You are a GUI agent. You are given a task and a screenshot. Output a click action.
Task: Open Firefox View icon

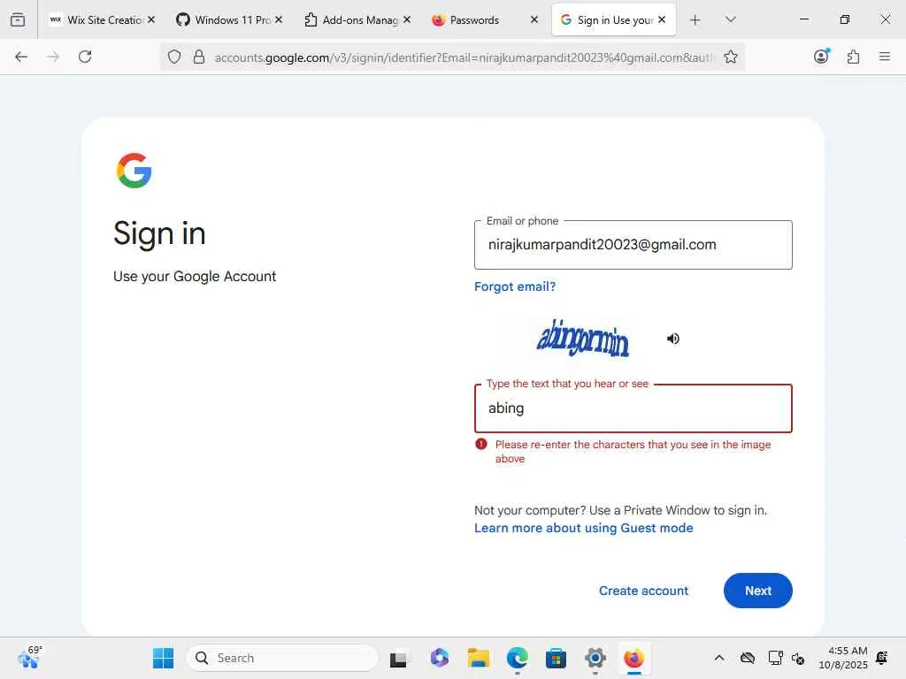pyautogui.click(x=18, y=19)
